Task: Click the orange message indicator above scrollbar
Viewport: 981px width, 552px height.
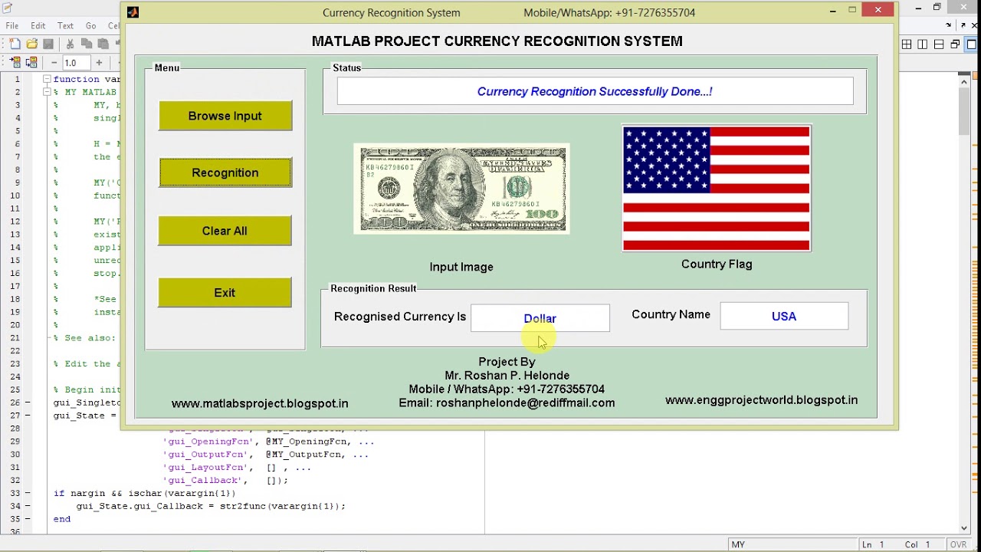Action: point(975,75)
